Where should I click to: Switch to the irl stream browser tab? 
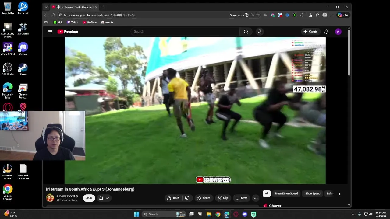point(75,7)
